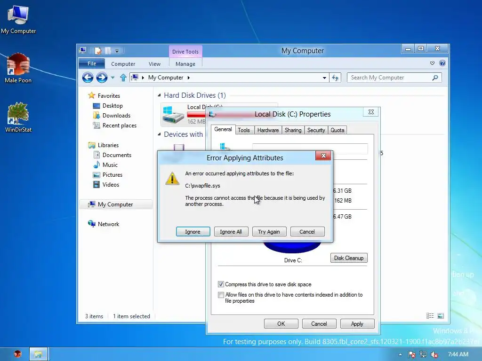The height and width of the screenshot is (361, 482).
Task: Select the General tab in Properties
Action: click(x=223, y=129)
